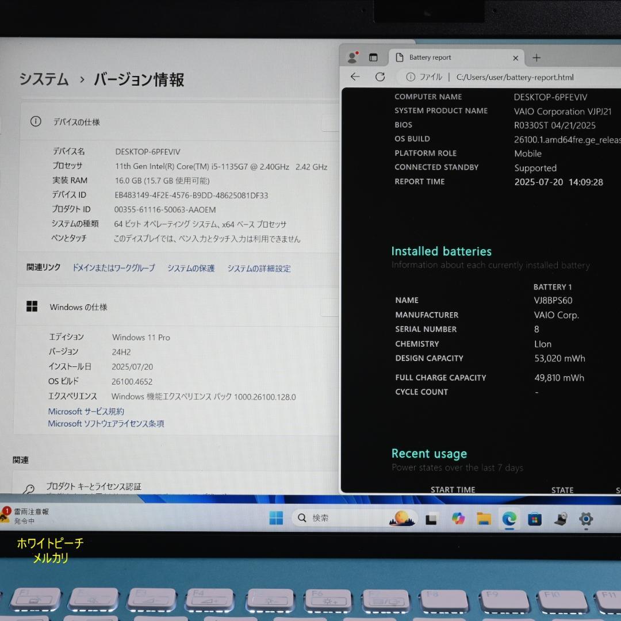Open Copilot from the taskbar
621x621 pixels.
[x=459, y=519]
